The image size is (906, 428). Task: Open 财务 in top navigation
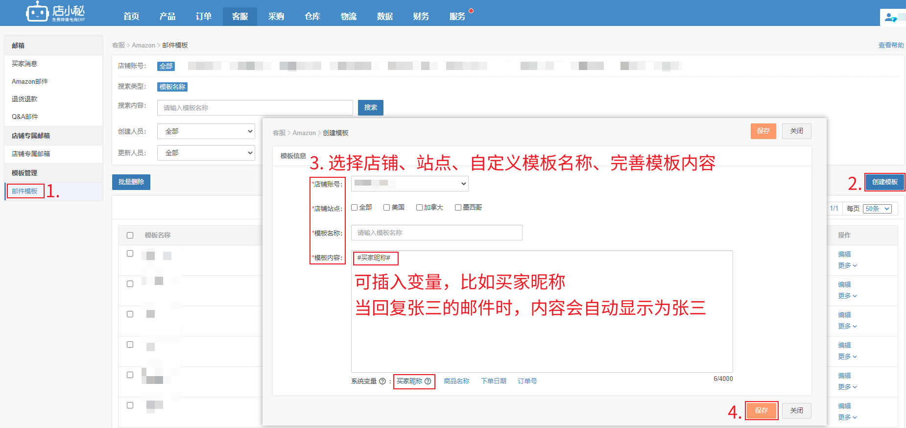421,16
